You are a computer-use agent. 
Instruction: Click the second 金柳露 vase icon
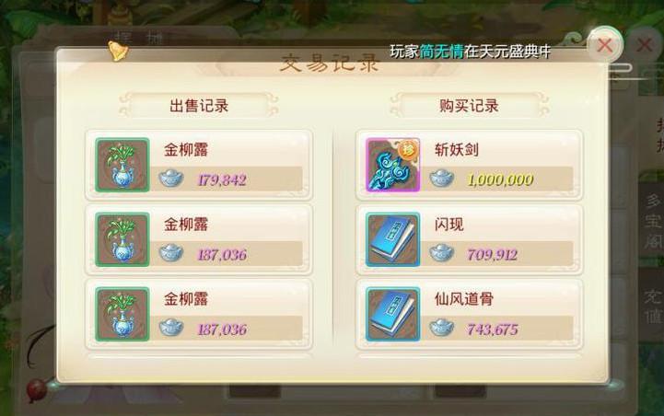click(122, 239)
